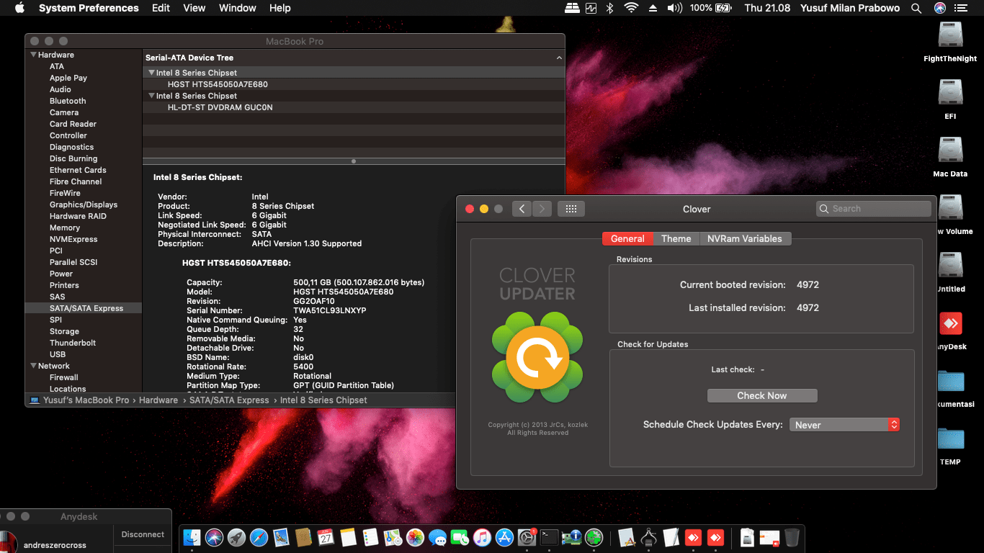The width and height of the screenshot is (984, 553).
Task: Collapse Serial-ATA Device Tree header chevron
Action: point(559,58)
